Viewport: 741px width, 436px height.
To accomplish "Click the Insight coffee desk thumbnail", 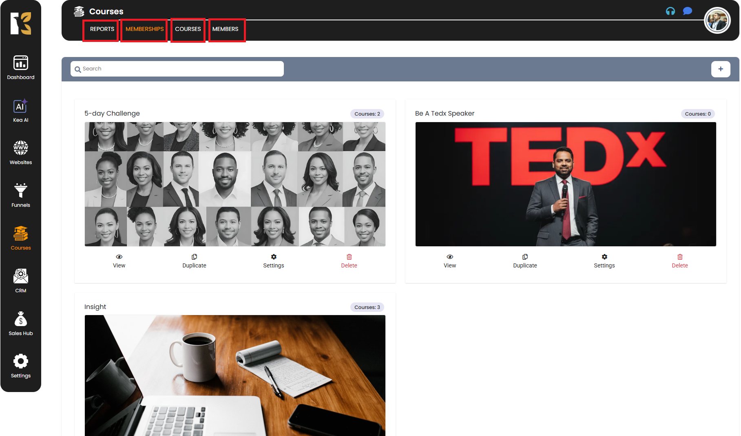I will tap(235, 375).
